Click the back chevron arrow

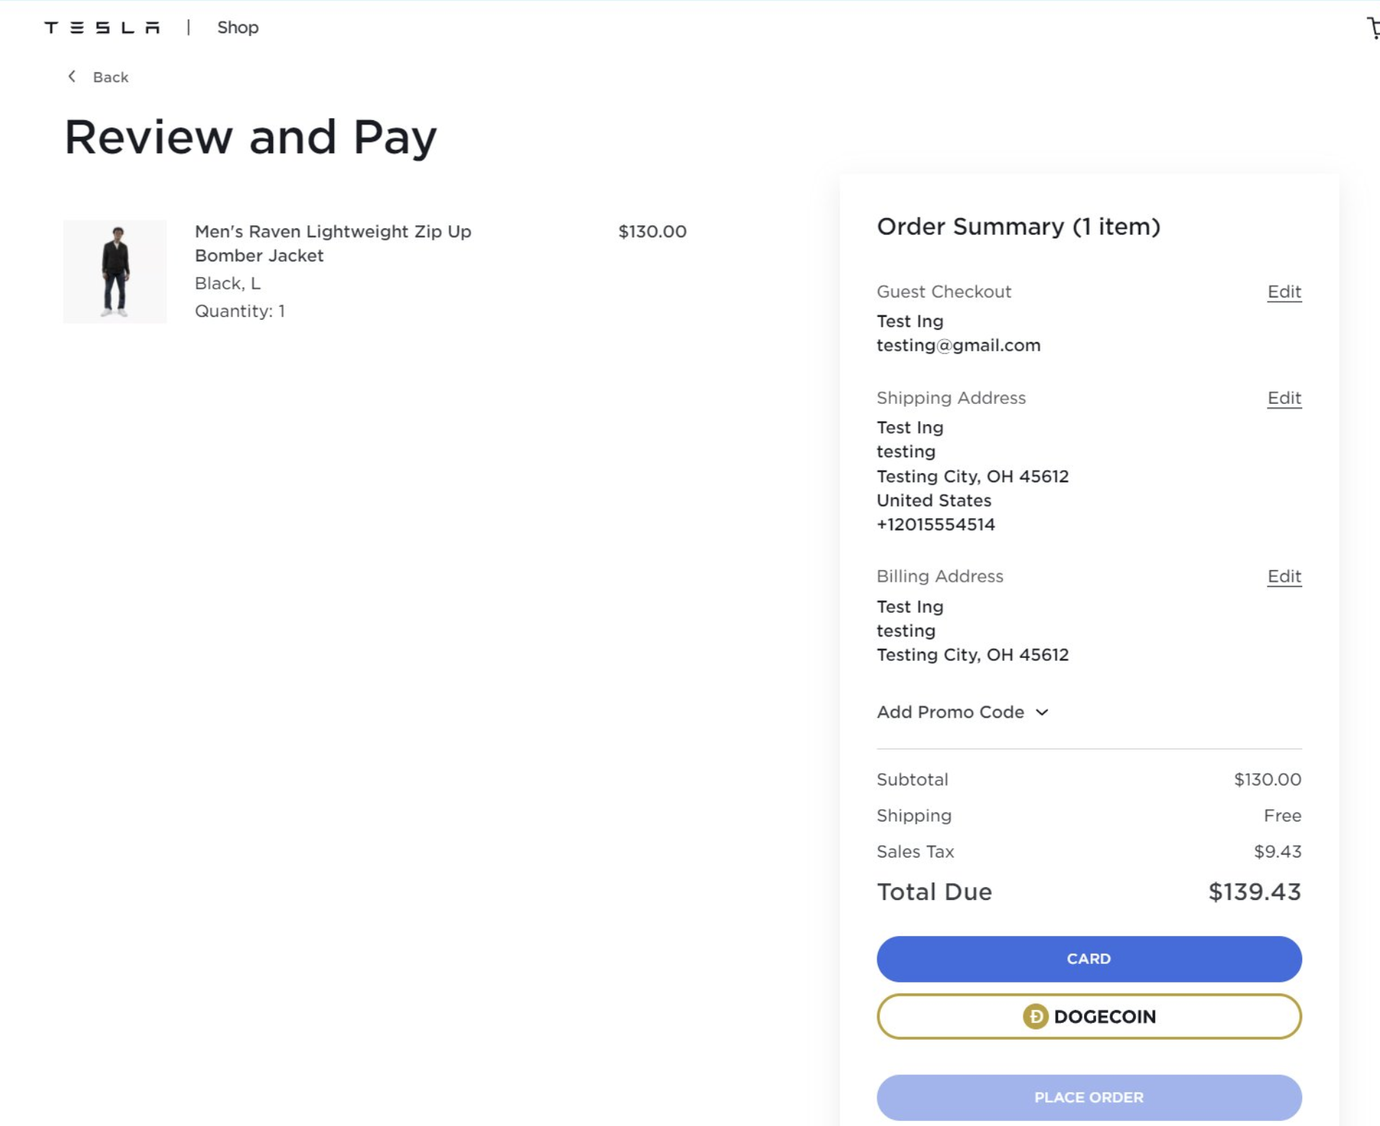[x=71, y=76]
